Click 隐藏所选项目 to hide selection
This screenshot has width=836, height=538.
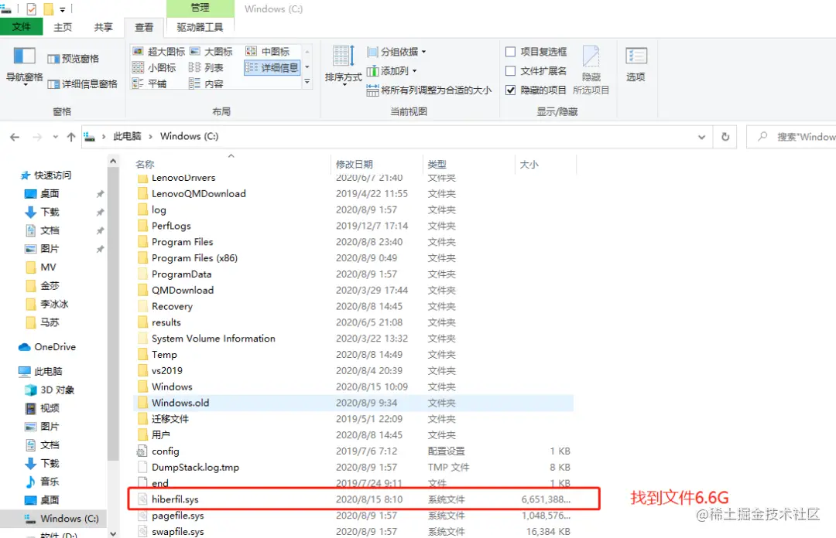[591, 66]
